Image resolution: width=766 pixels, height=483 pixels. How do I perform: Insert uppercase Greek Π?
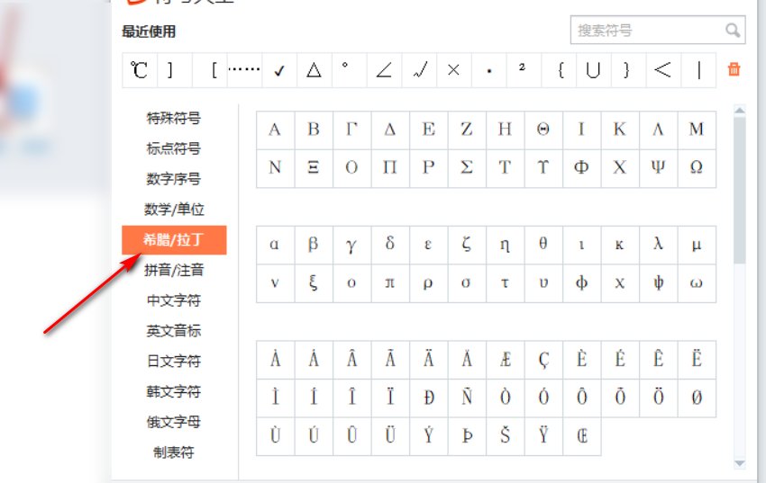(x=390, y=167)
